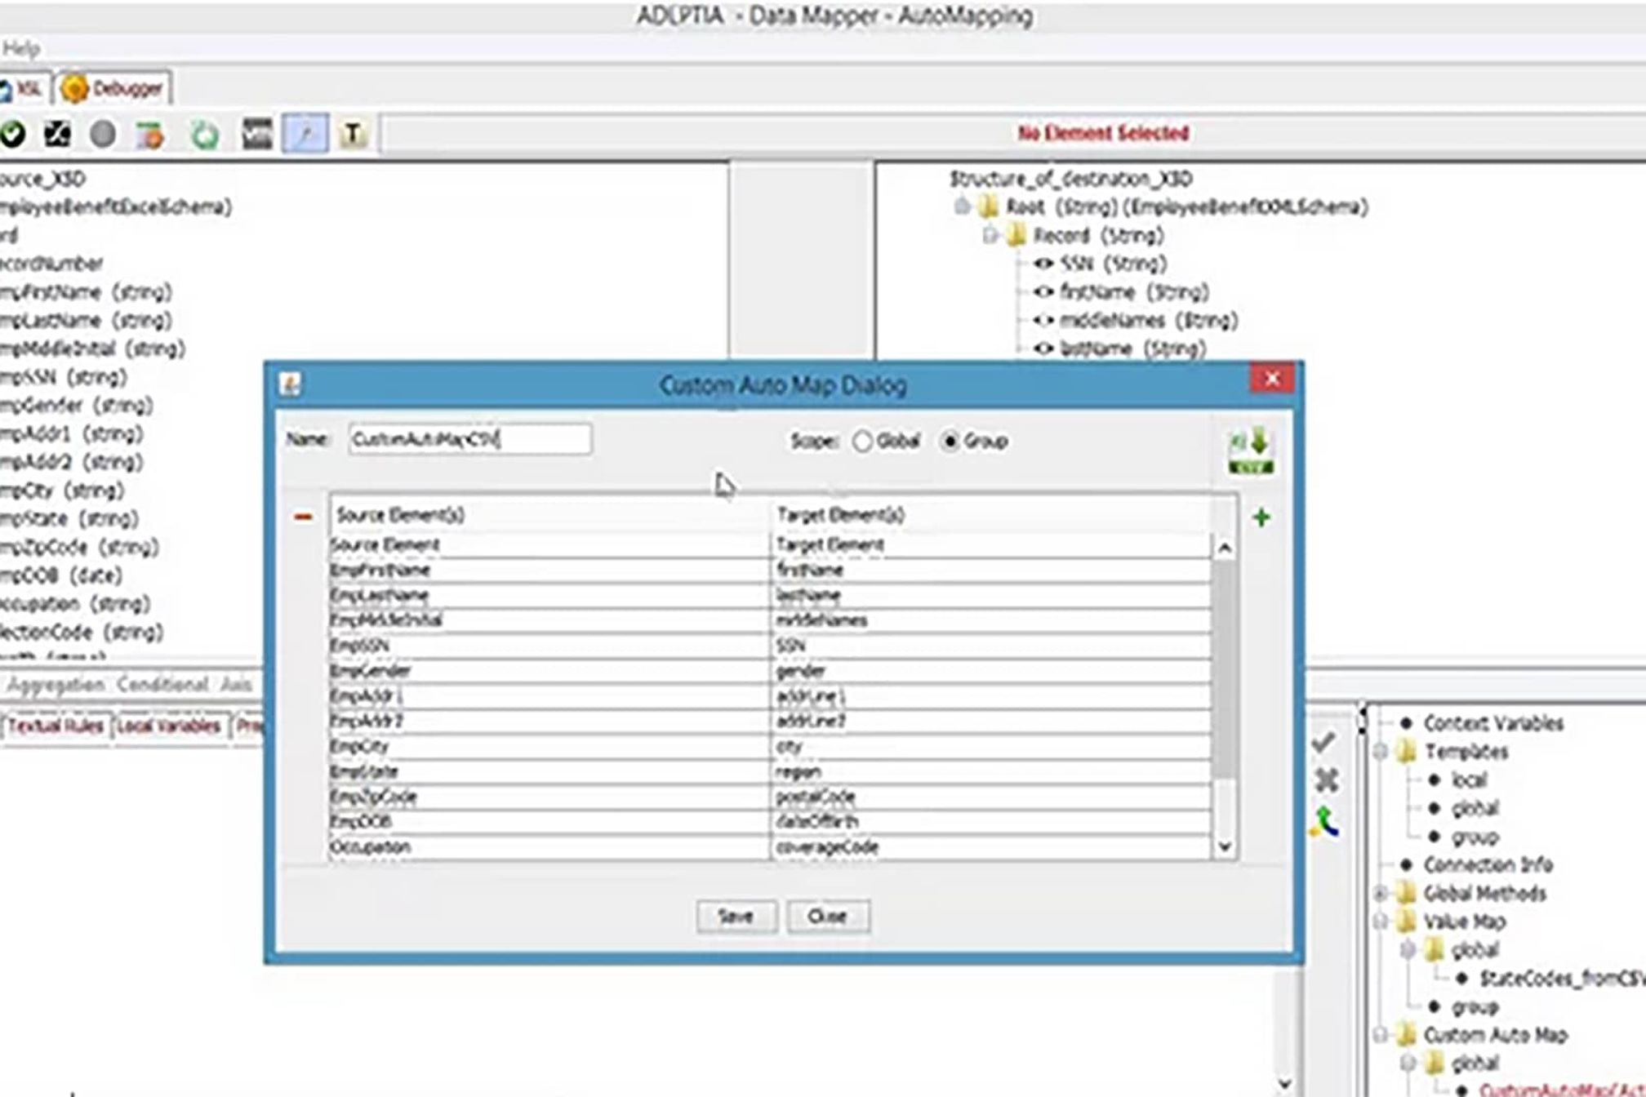Click the Name input field
This screenshot has width=1646, height=1097.
click(x=469, y=439)
